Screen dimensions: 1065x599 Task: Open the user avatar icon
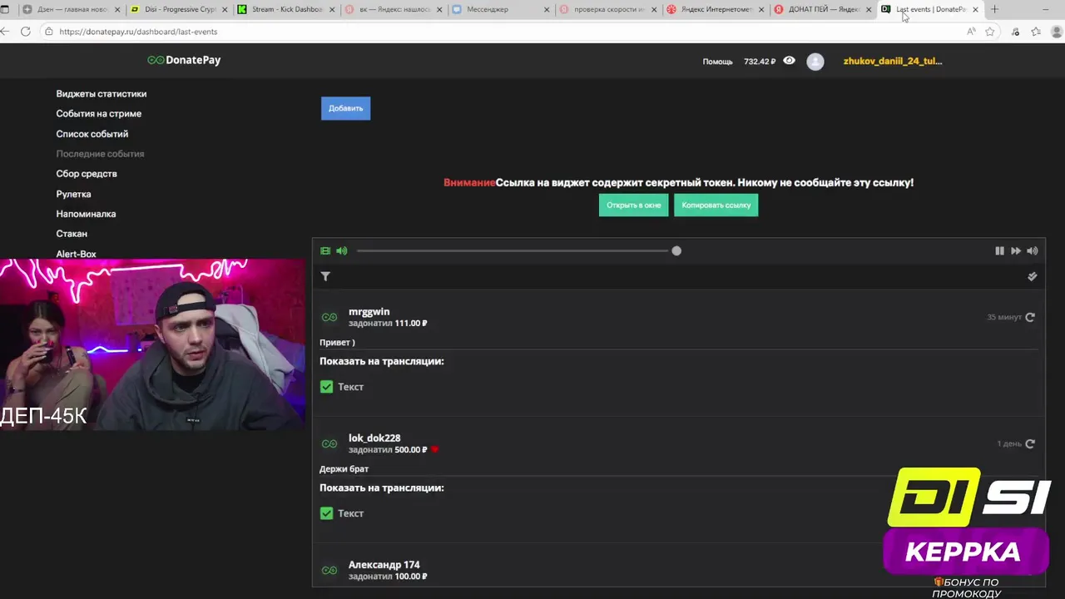pos(815,62)
